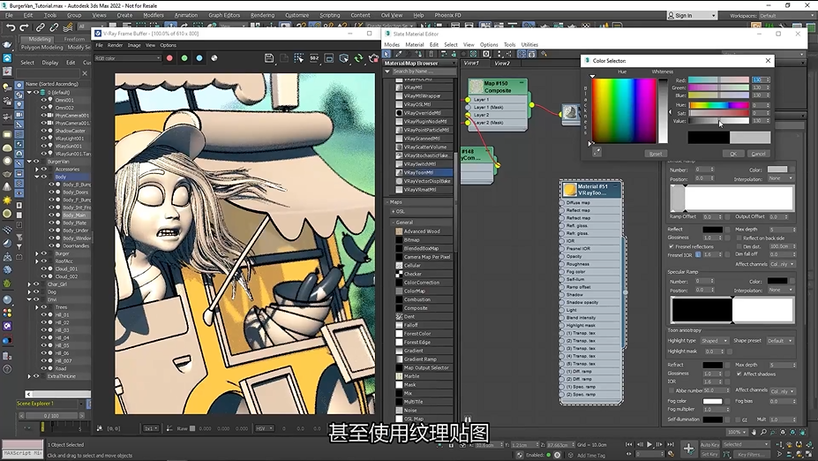The image size is (818, 461).
Task: Open the Image menu in Frame Buffer
Action: [134, 45]
